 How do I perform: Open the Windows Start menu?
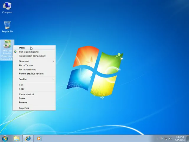[x=5, y=138]
